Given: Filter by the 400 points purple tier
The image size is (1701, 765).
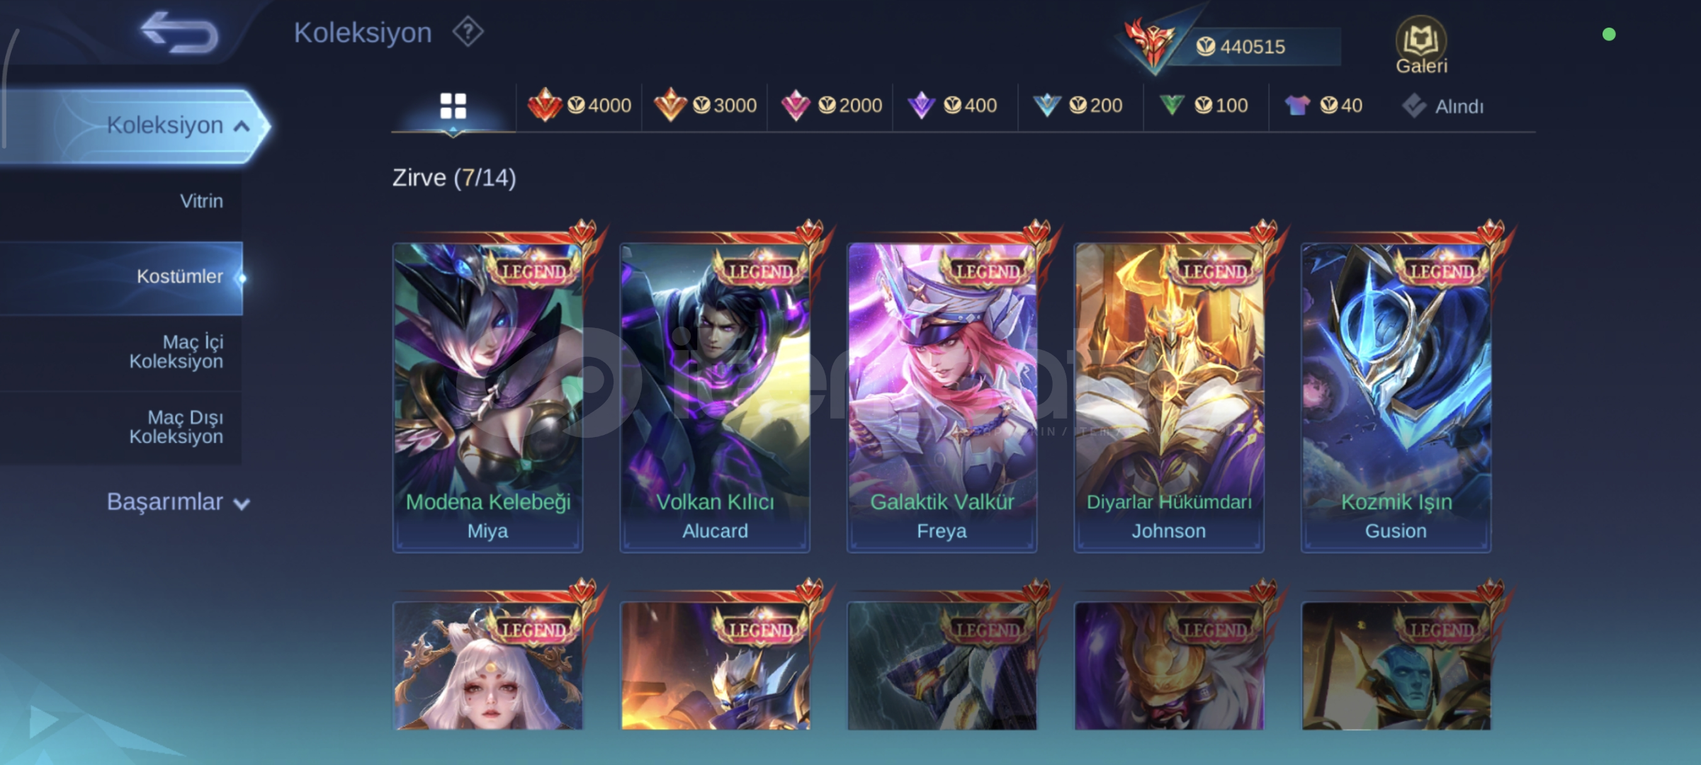Looking at the screenshot, I should (953, 106).
